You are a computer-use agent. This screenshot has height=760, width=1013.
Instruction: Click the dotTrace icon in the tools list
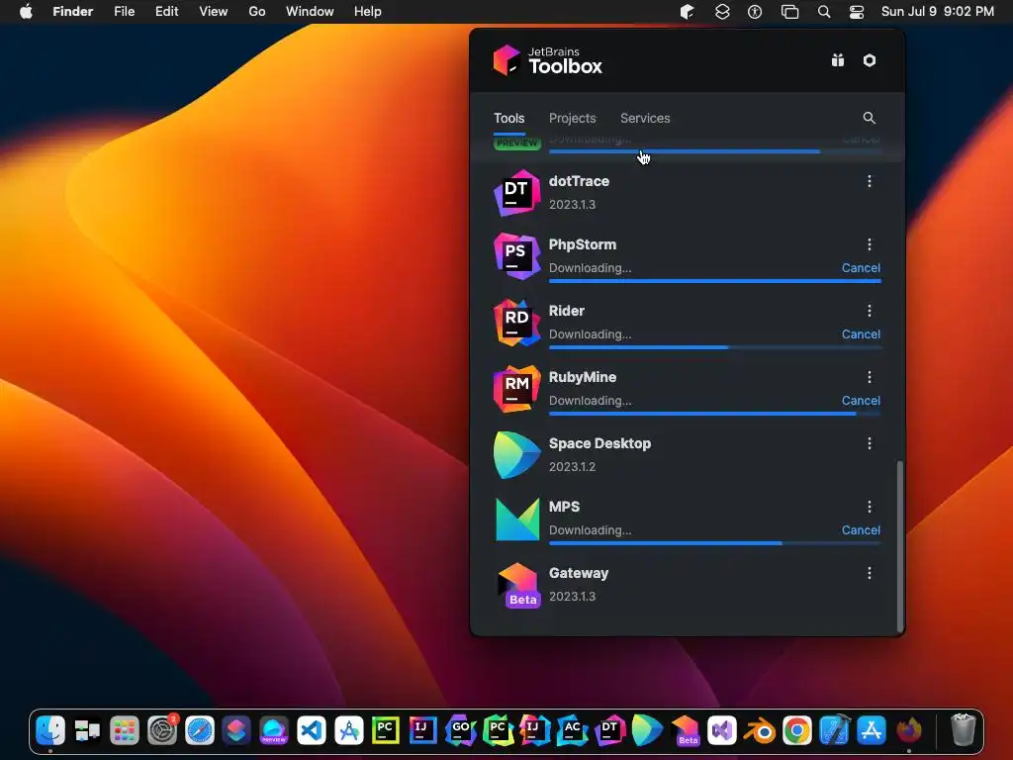(516, 193)
